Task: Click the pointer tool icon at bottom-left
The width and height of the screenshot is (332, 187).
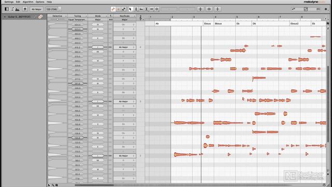Action: [49, 185]
